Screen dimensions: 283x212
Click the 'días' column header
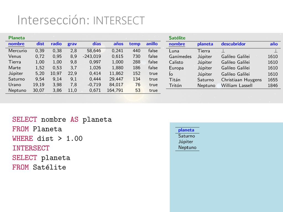coord(97,44)
